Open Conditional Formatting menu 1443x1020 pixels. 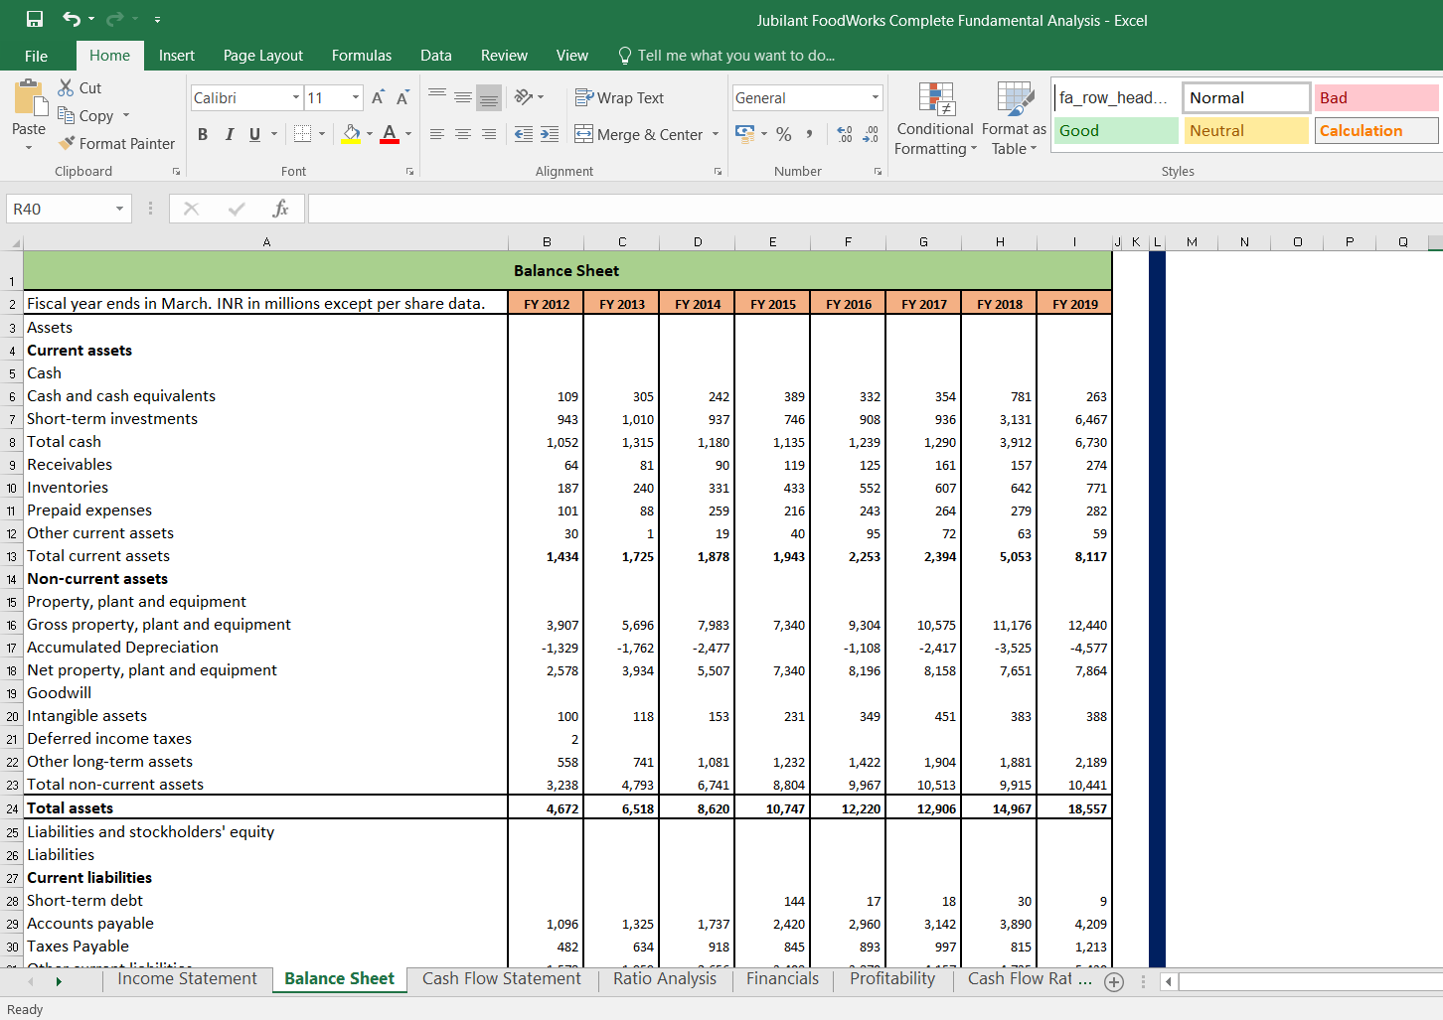point(935,118)
